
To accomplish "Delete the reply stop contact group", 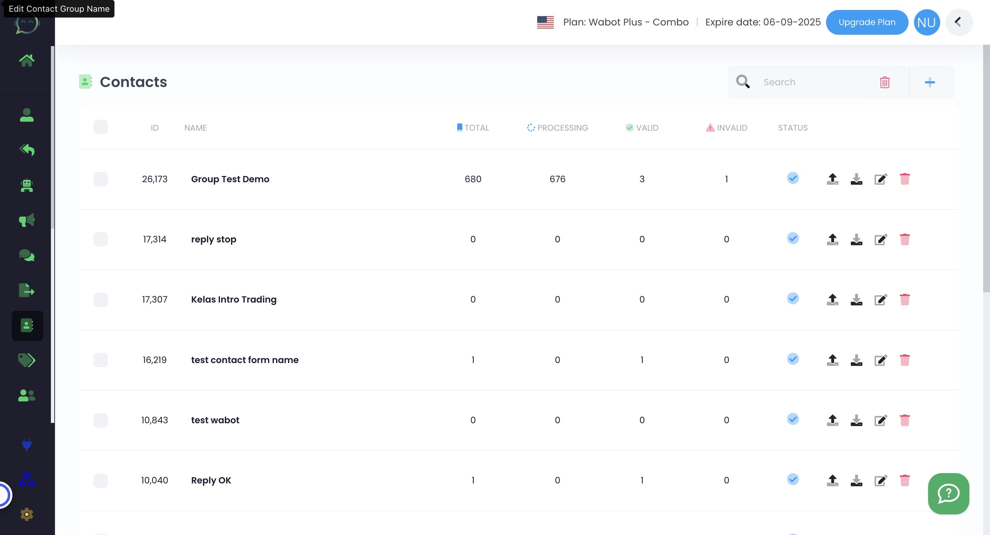I will tap(905, 239).
